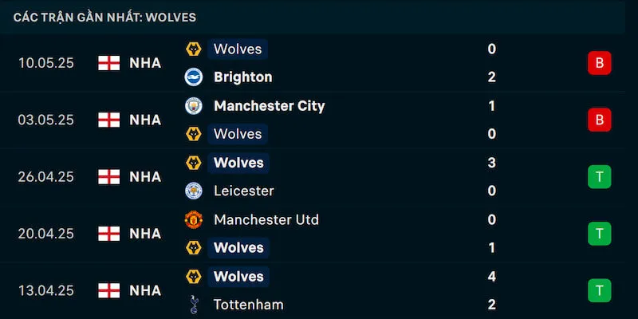Click the red B badge for Brighton match

[599, 63]
